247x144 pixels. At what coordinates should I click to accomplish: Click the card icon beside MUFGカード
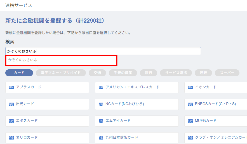pos(190,121)
